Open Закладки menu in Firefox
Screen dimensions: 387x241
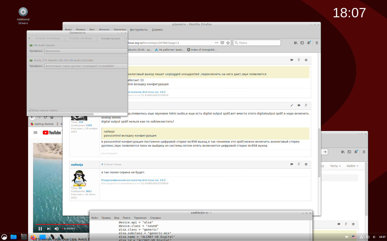(x=120, y=30)
